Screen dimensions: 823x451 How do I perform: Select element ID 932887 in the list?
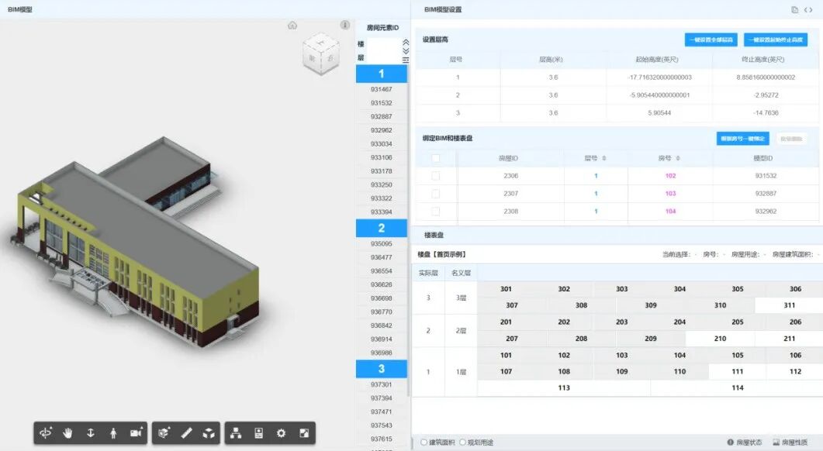381,116
